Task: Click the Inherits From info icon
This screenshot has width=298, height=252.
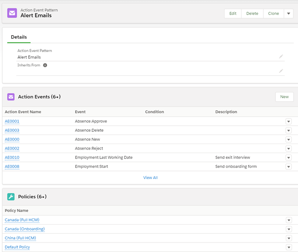Action: 45,65
